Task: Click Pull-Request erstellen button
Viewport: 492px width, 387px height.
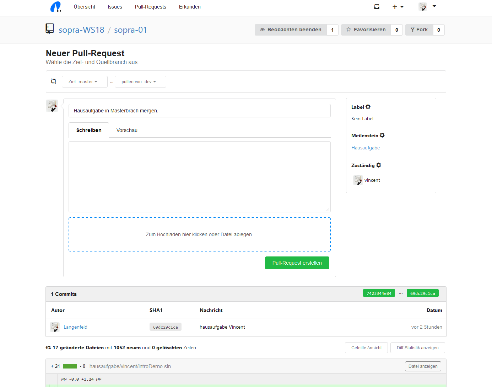Action: click(297, 263)
